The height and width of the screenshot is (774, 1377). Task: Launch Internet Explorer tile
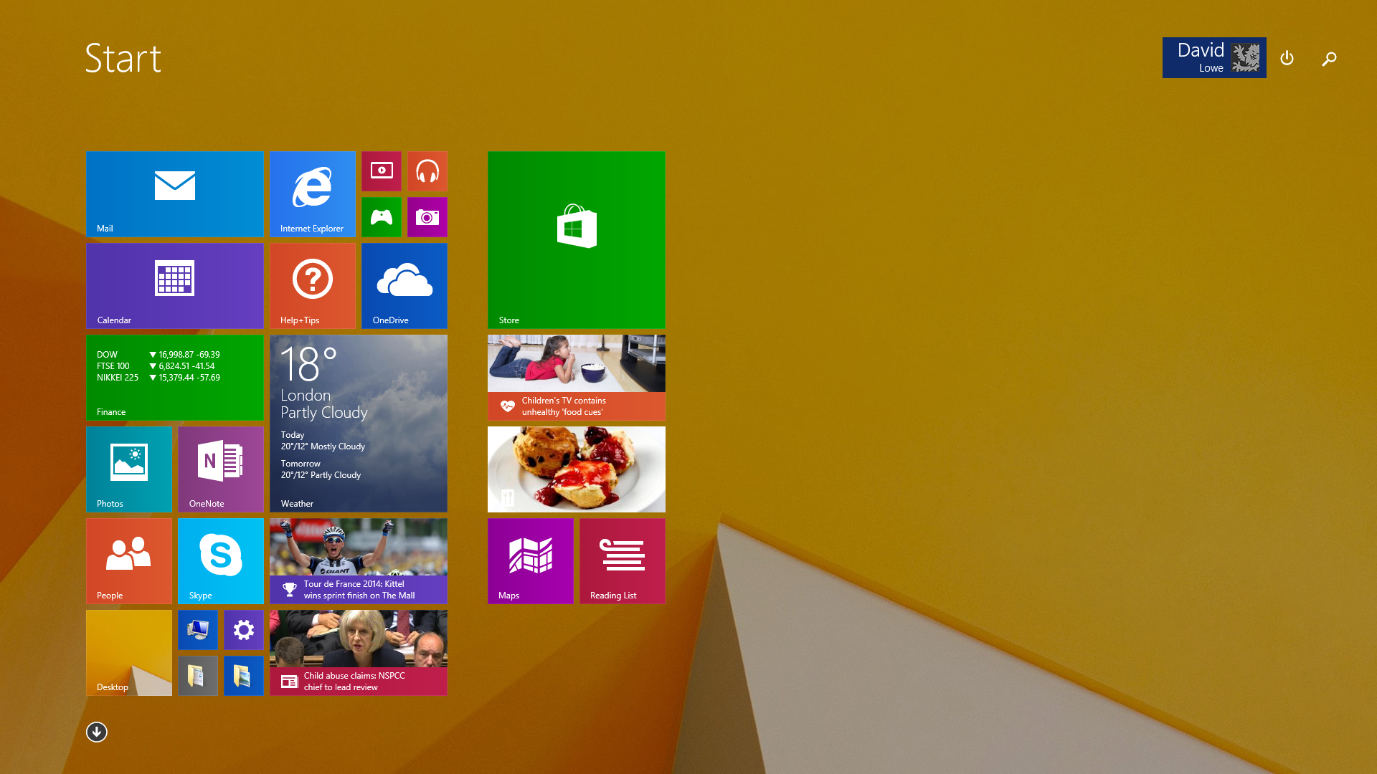(312, 193)
